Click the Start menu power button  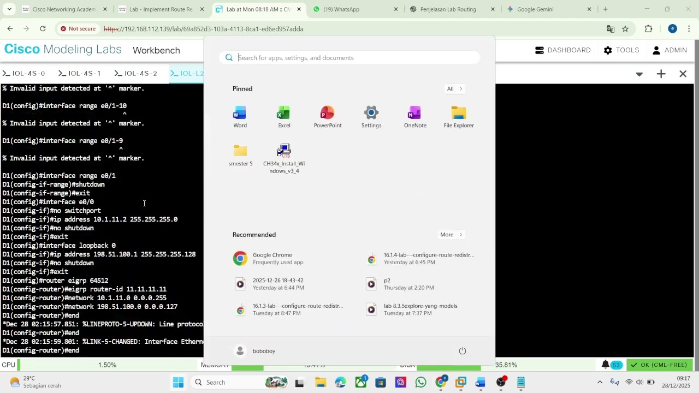tap(463, 351)
